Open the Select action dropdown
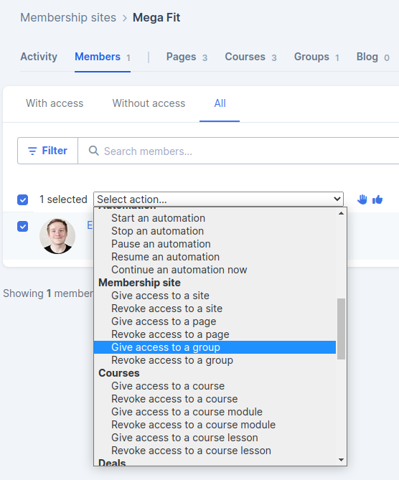Screen dimensions: 399x480 218,199
